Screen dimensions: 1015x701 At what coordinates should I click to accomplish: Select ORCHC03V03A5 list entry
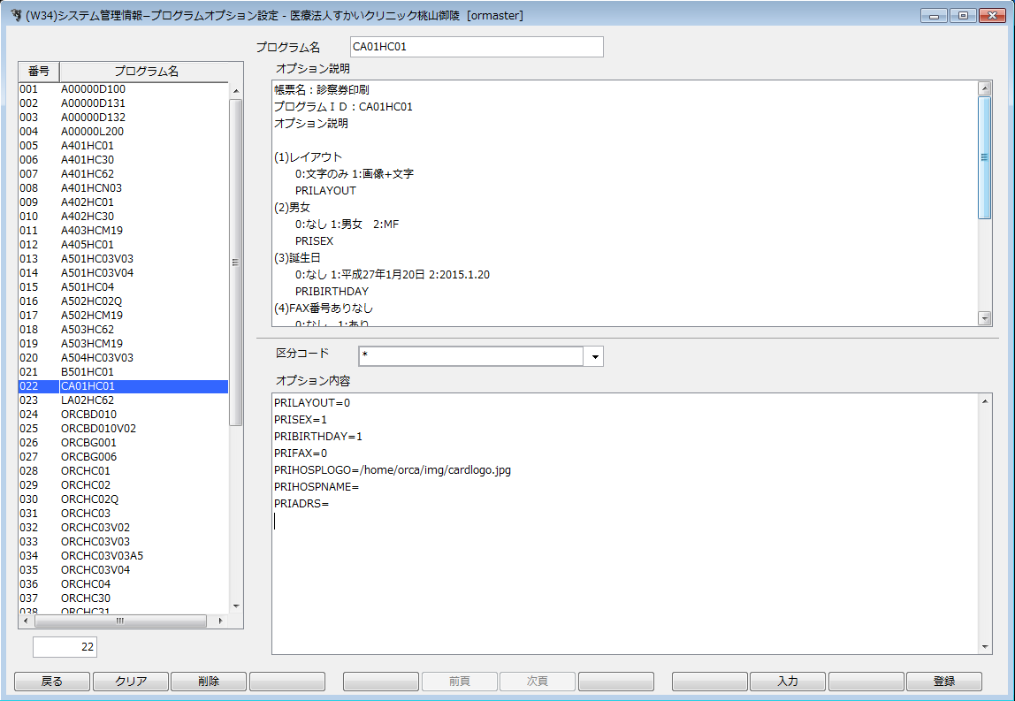tap(102, 556)
